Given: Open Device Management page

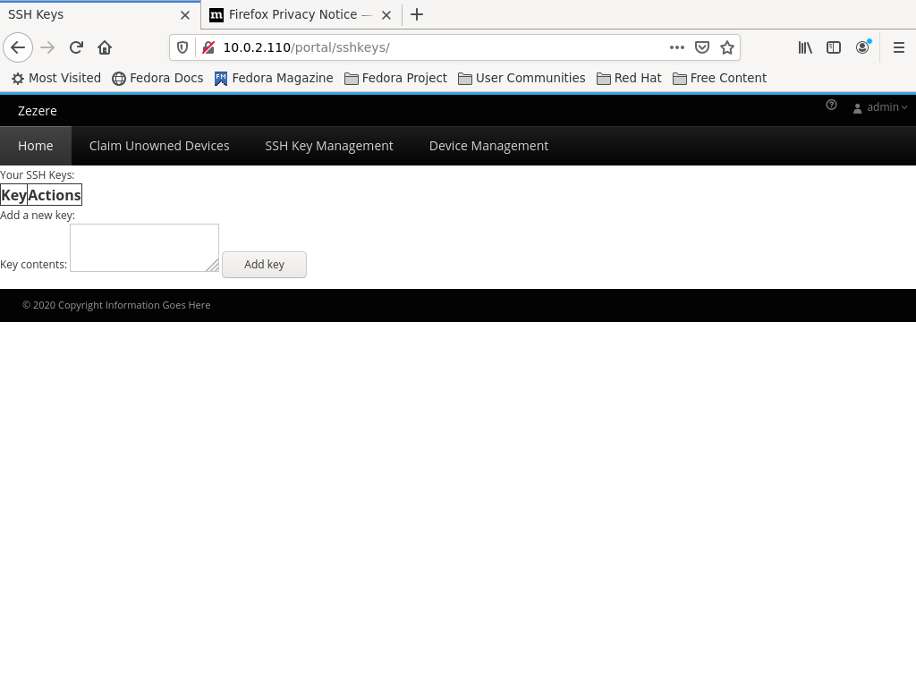Looking at the screenshot, I should [x=489, y=146].
